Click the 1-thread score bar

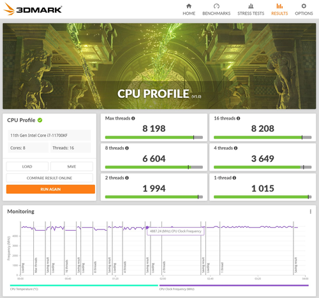pyautogui.click(x=263, y=197)
